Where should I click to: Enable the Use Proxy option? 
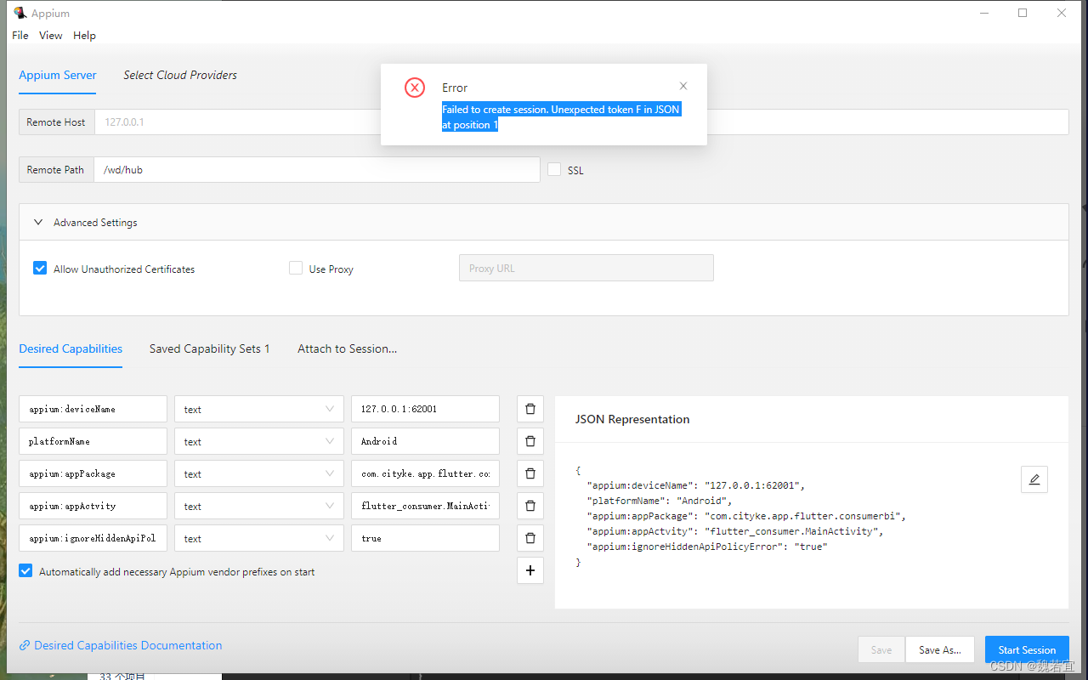tap(295, 267)
